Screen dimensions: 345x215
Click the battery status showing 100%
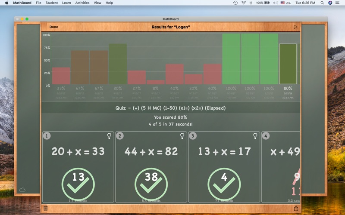(263, 3)
